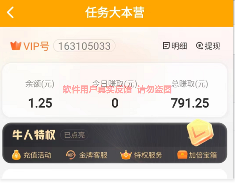Open the 明细 details list icon
This screenshot has height=195, width=235.
[166, 46]
